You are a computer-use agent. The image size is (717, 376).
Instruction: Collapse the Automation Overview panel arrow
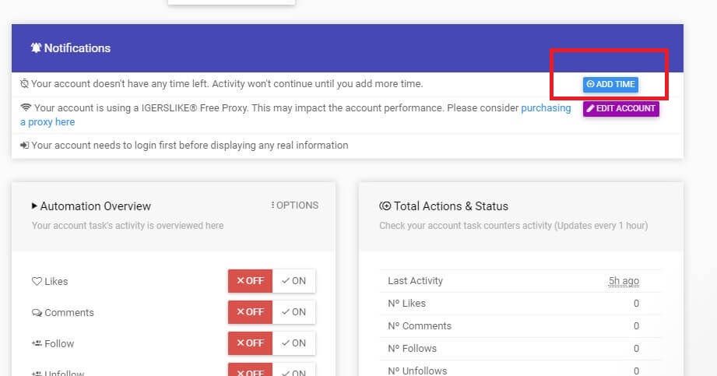(34, 206)
